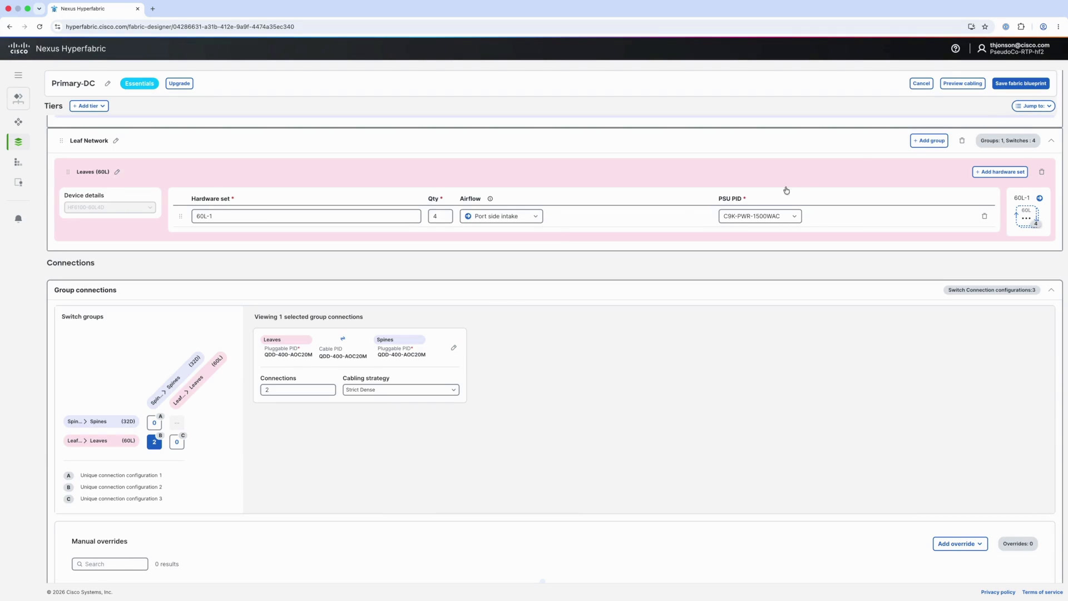Viewport: 1068px width, 601px height.
Task: Collapse the Leaf Network tier section
Action: coord(1051,141)
